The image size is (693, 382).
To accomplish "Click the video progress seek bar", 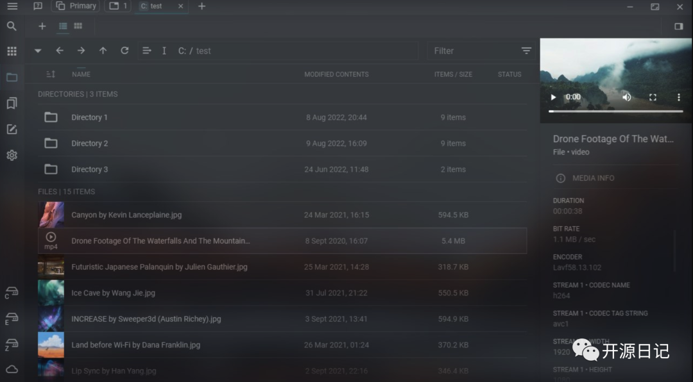I will click(615, 112).
